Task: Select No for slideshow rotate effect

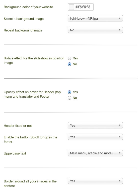Action: (x=70, y=64)
